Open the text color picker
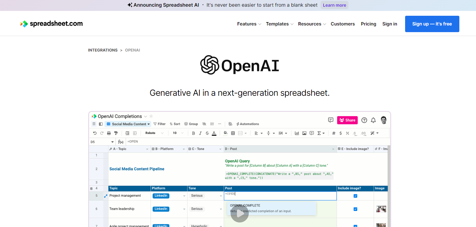Viewport: 476px width, 227px height. click(214, 133)
